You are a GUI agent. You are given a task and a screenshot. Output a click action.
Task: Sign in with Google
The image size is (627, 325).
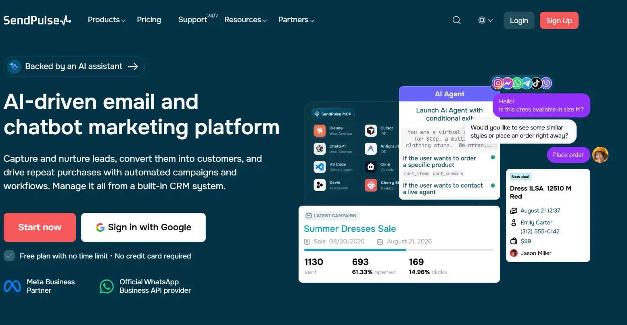click(143, 227)
